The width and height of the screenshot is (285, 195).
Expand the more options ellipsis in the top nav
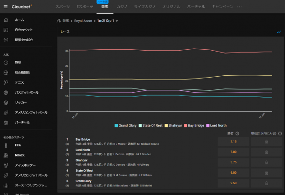tap(239, 7)
